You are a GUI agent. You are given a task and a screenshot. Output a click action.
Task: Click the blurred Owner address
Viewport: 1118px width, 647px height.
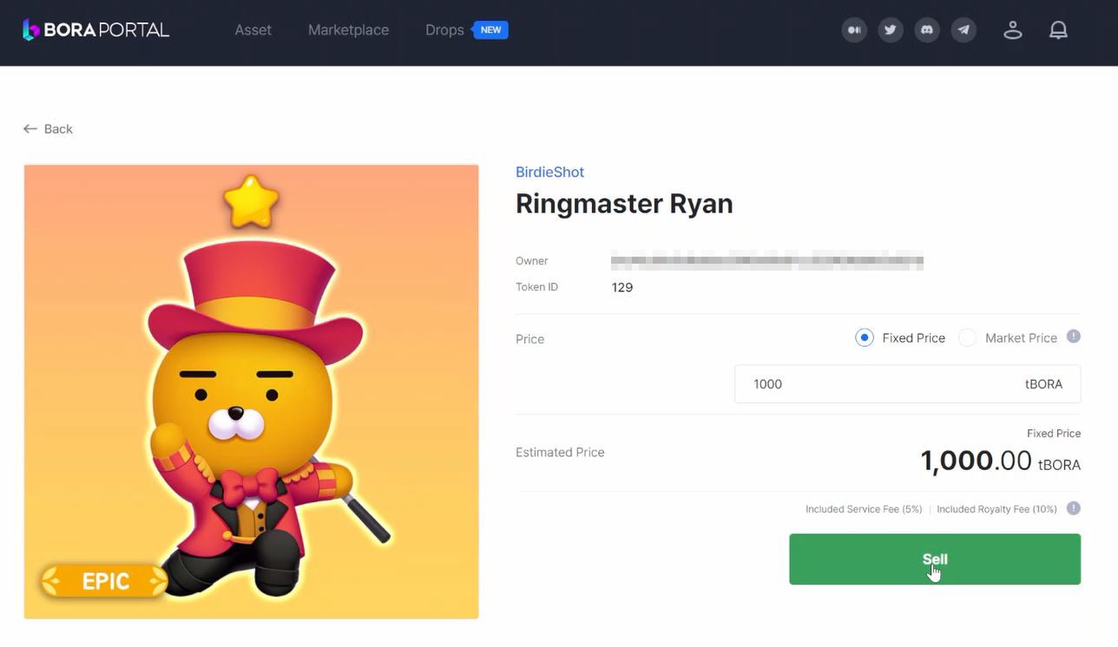767,260
